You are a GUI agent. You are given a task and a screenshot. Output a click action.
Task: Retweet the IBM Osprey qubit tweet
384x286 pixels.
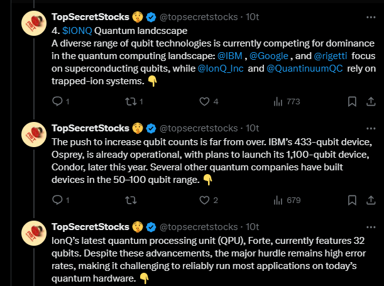coord(131,201)
